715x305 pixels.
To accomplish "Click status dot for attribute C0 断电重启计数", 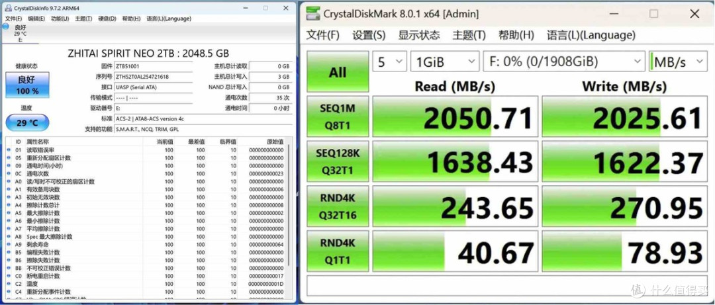I will click(9, 276).
